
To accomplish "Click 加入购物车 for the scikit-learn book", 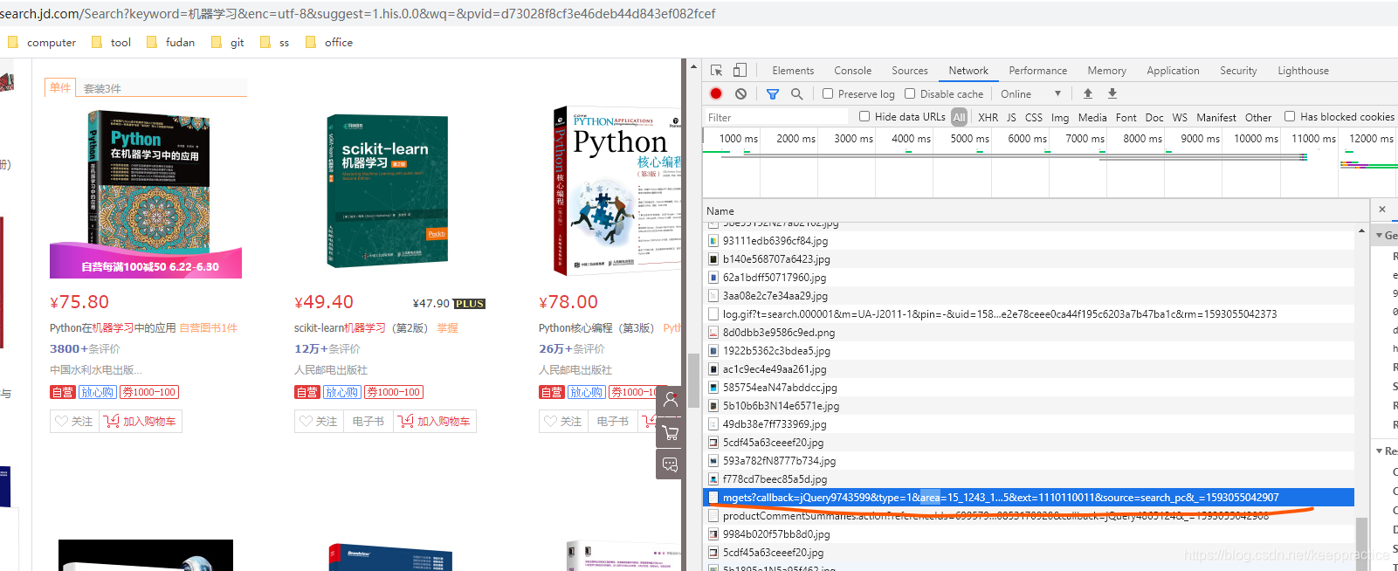I will [x=435, y=422].
